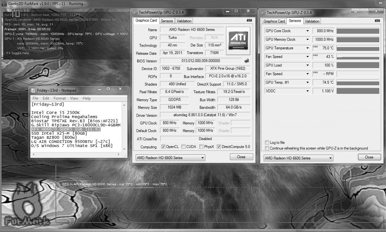The width and height of the screenshot is (386, 232).
Task: Click the GPU name field
Action: pyautogui.click(x=192, y=30)
